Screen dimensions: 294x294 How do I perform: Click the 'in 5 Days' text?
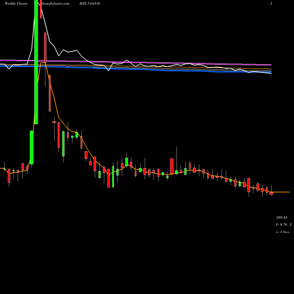282,232
